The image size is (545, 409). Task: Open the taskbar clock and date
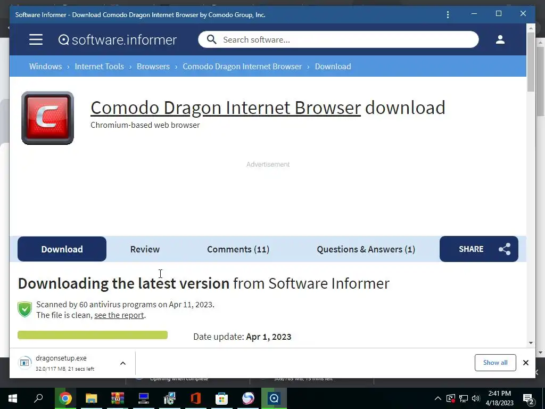(499, 398)
